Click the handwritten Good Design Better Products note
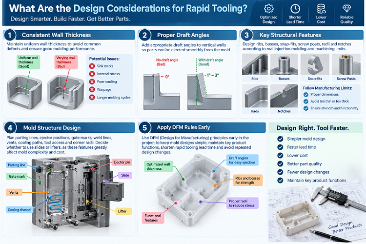 (345, 226)
